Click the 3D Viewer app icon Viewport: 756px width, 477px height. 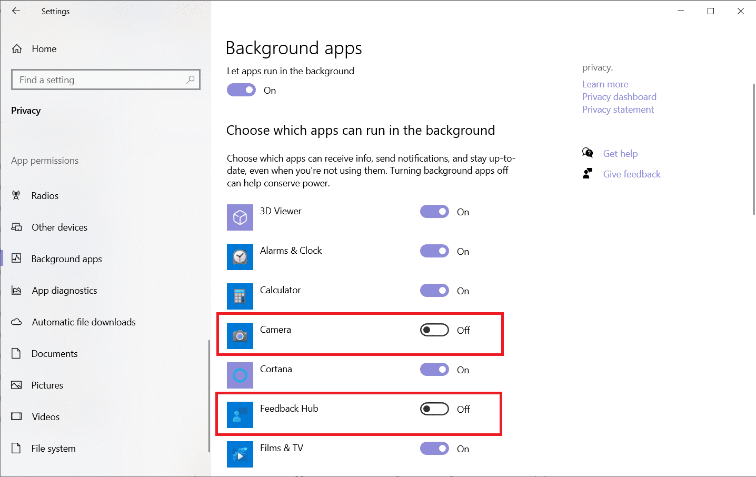240,217
